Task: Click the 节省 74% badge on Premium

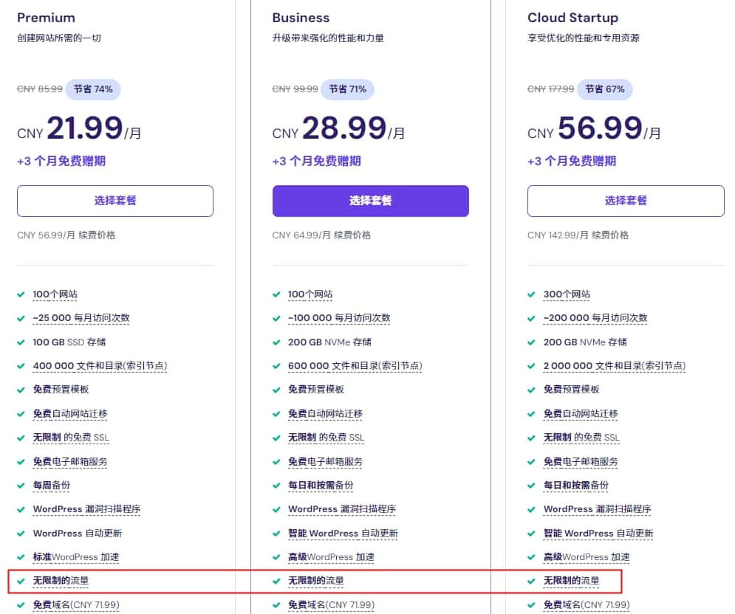Action: (94, 89)
